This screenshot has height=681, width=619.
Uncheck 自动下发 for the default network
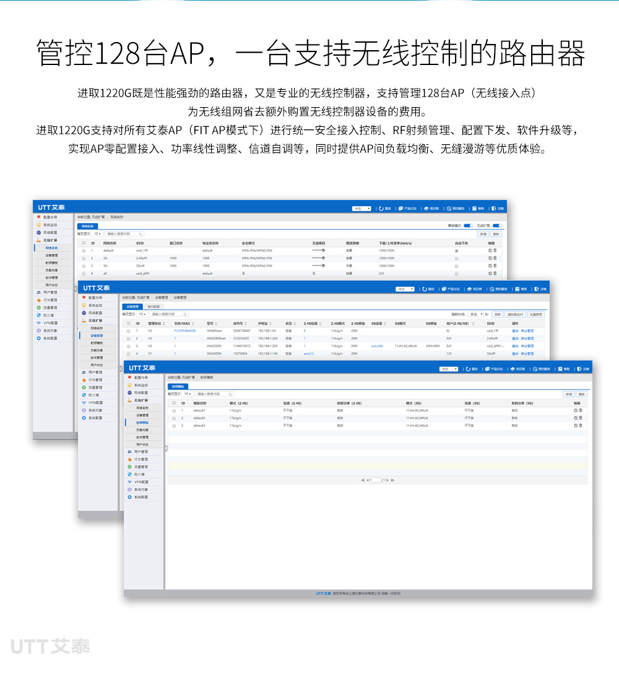pyautogui.click(x=457, y=251)
